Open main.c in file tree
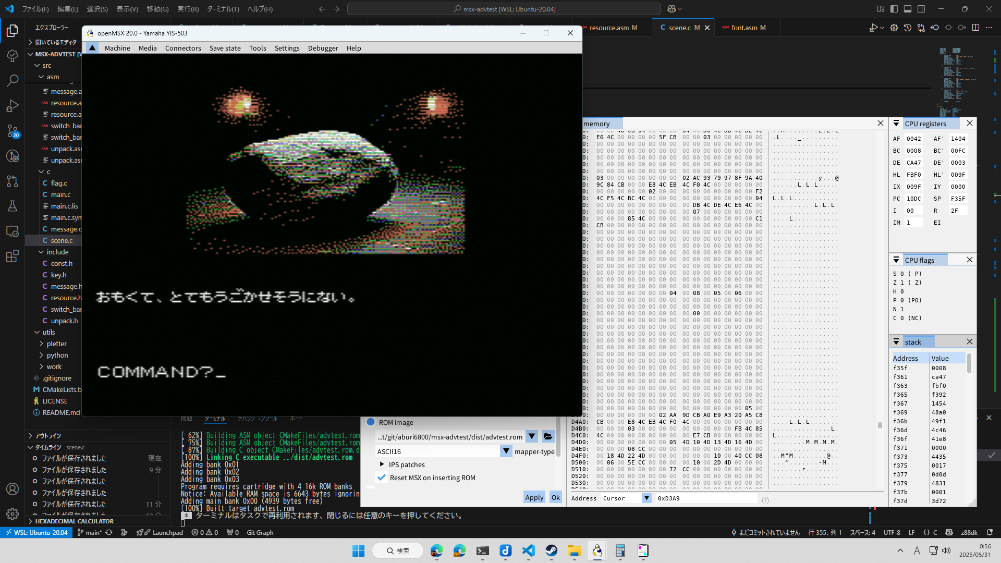1001x563 pixels. (x=60, y=194)
